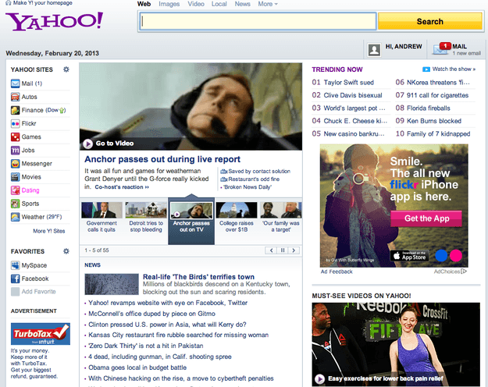Screen dimensions: 488x387
Task: Select the Images search tab
Action: point(169,4)
